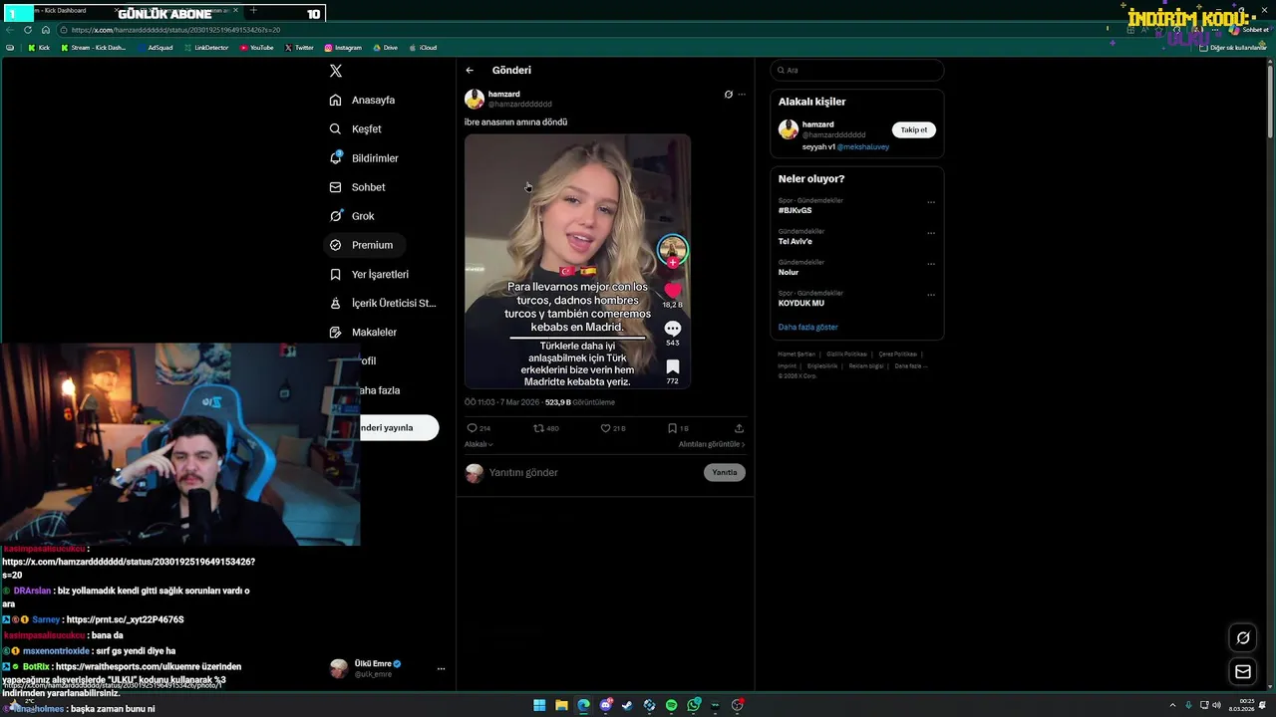The height and width of the screenshot is (717, 1276).
Task: Open more options for Nolur trend
Action: click(931, 264)
